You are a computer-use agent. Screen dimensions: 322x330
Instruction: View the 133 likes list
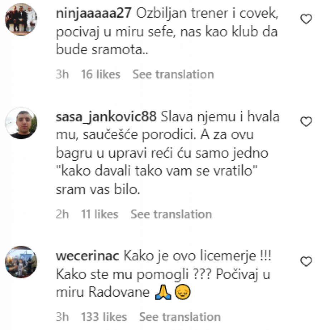point(104,317)
